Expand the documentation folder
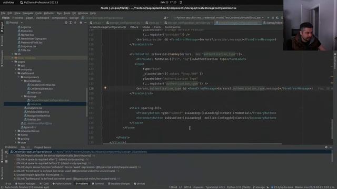The image size is (337, 189). 15,131
